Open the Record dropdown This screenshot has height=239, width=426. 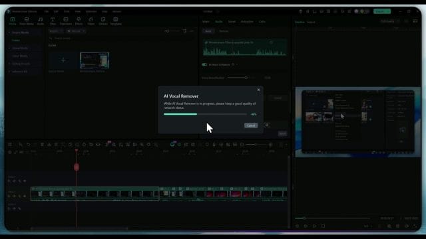[x=76, y=31]
